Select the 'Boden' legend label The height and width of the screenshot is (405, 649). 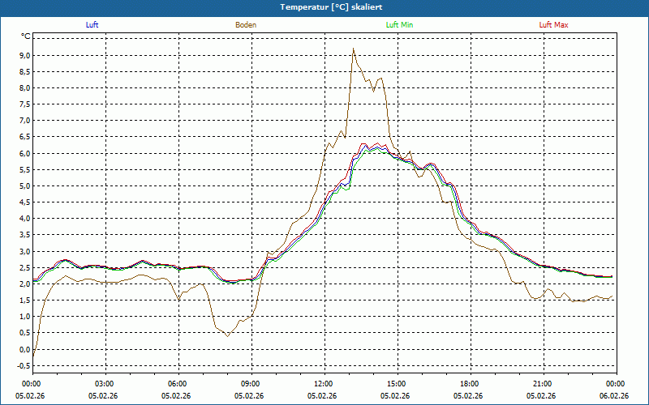pyautogui.click(x=246, y=25)
